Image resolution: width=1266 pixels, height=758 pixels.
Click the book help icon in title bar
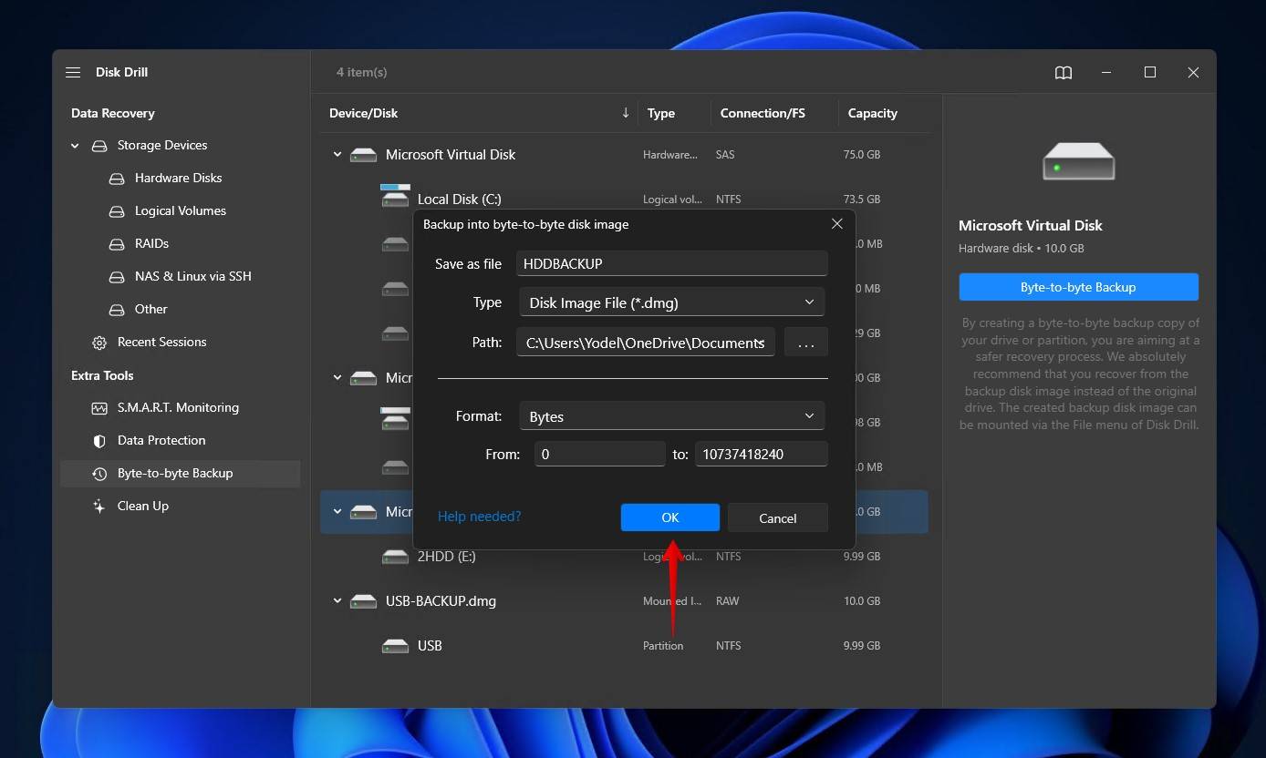[1064, 73]
